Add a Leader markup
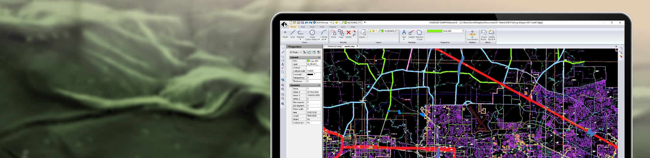The height and width of the screenshot is (158, 650). pyautogui.click(x=411, y=34)
